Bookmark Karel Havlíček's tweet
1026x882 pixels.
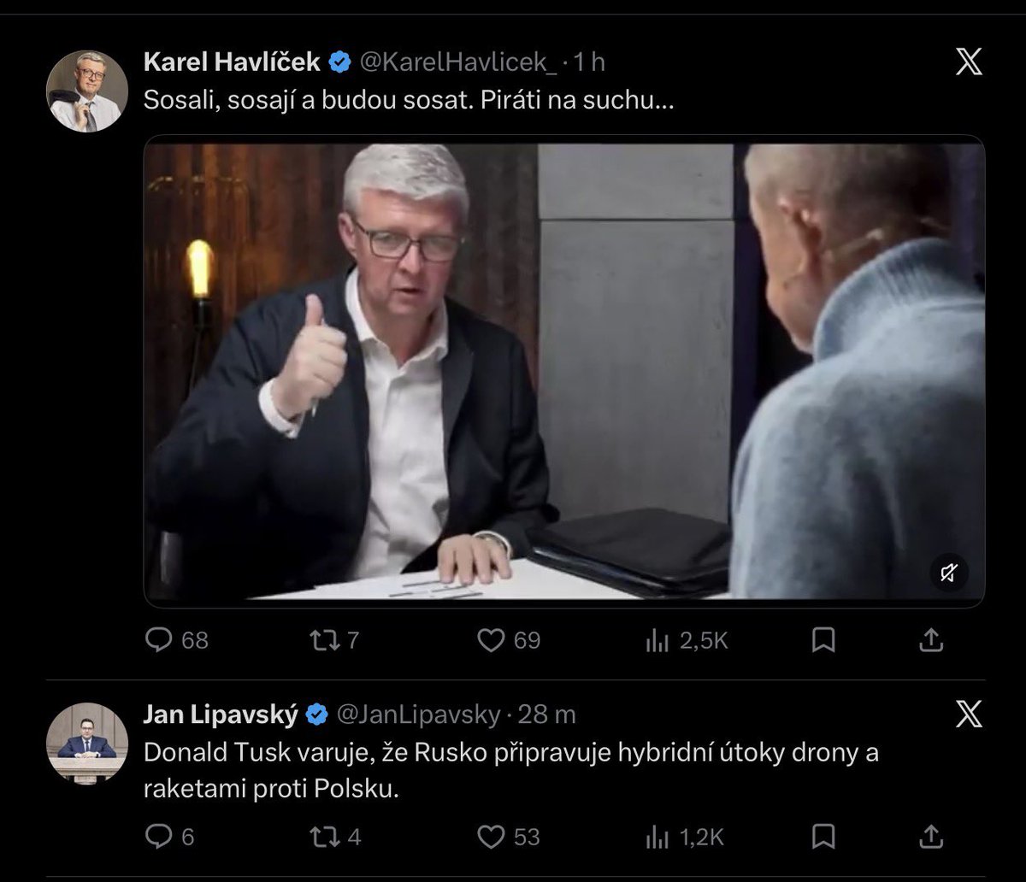coord(823,640)
